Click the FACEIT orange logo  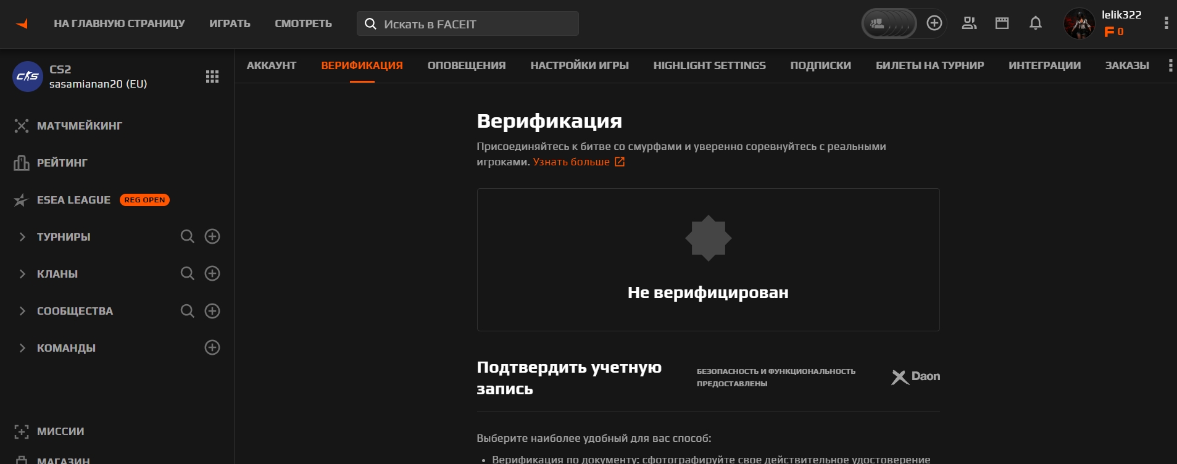point(22,24)
